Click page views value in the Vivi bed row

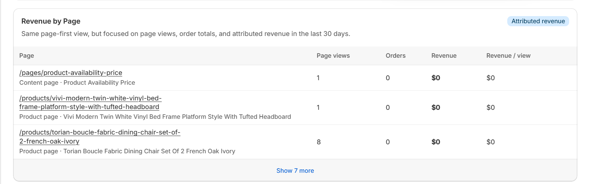click(x=318, y=108)
